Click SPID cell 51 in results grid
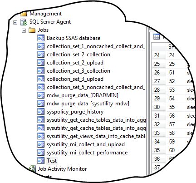This screenshot has width=196, height=183. click(x=175, y=73)
